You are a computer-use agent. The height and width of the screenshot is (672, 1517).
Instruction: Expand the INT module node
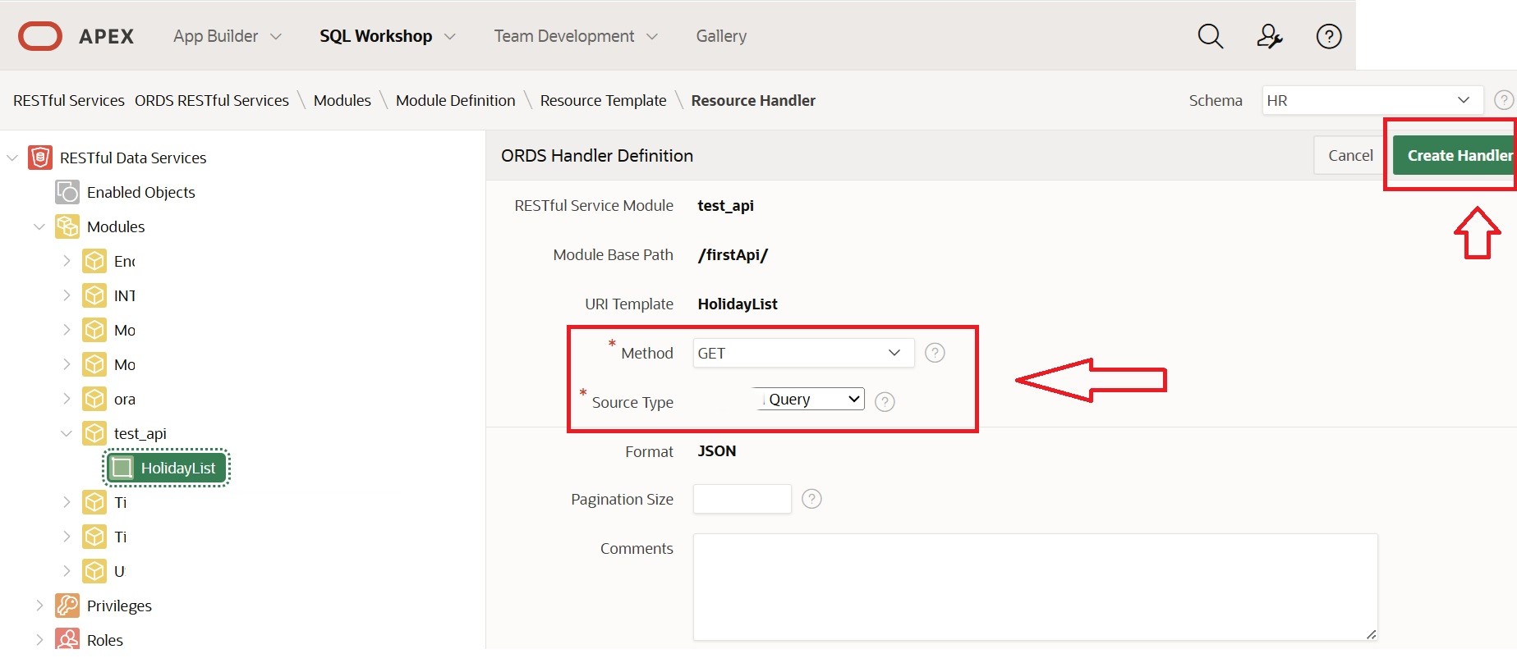pyautogui.click(x=67, y=295)
